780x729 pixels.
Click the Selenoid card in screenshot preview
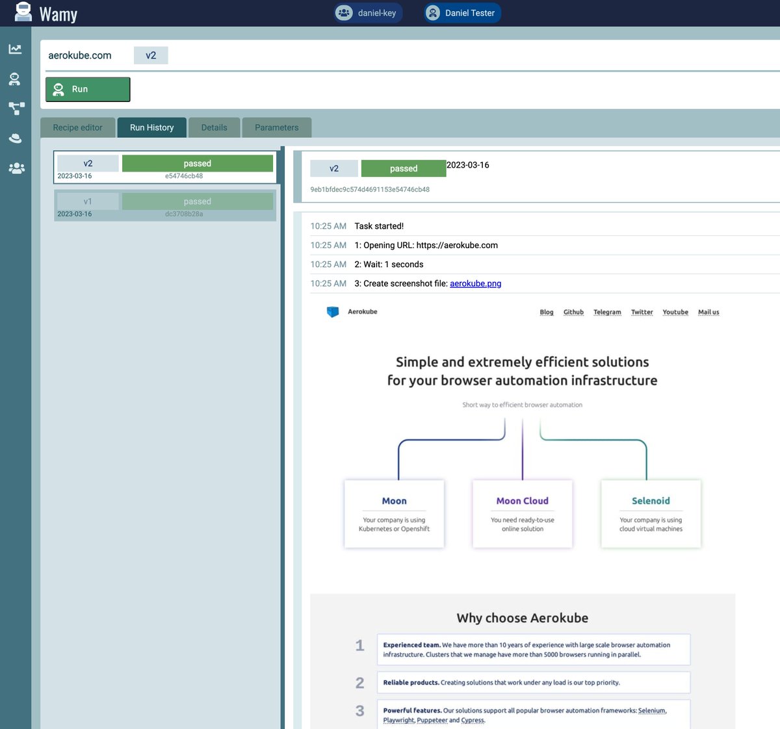(x=651, y=514)
